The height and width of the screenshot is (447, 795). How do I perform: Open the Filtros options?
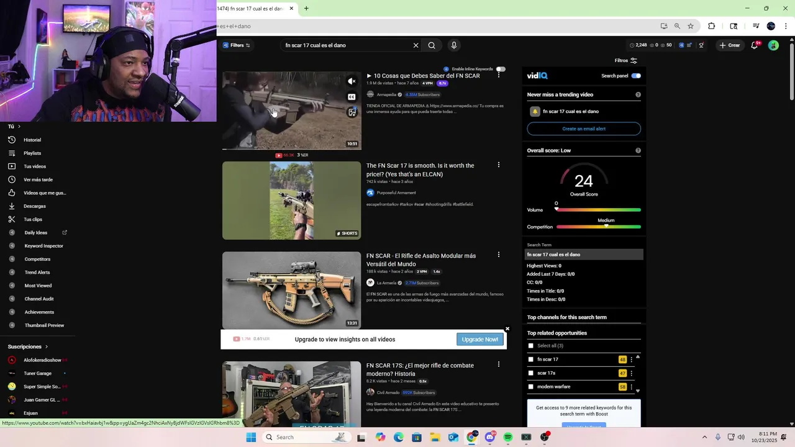[626, 61]
